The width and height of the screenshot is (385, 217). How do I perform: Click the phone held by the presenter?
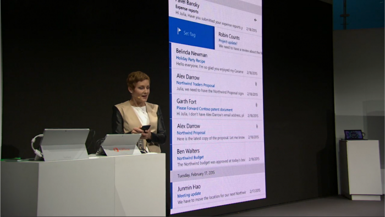pos(145,128)
